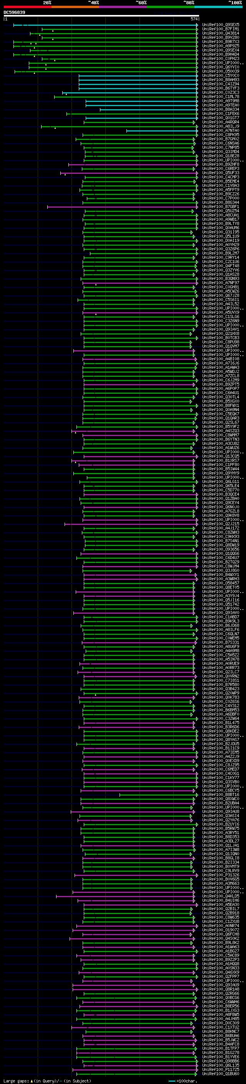The image size is (246, 1084).
Task: Select the label UniRef100_B7GM02
Action: pos(221,139)
